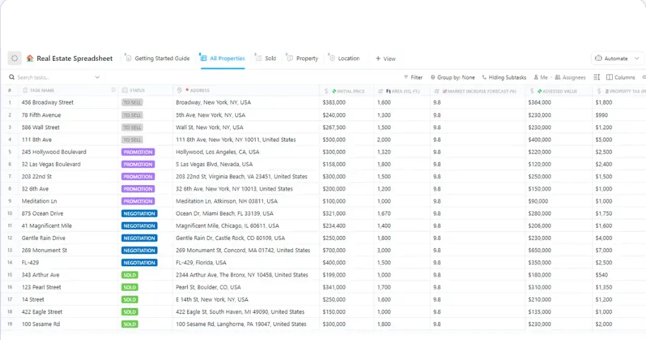The height and width of the screenshot is (340, 646).
Task: Open task 422 Eagle Street
Action: tap(42, 312)
